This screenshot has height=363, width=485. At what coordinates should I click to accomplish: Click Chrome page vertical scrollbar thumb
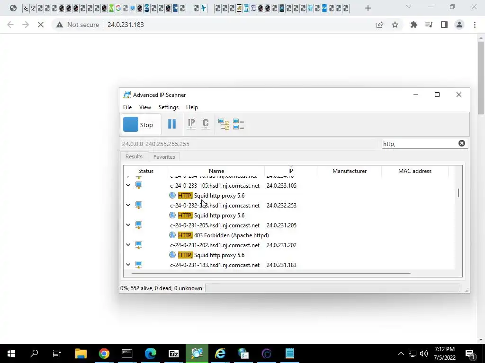pyautogui.click(x=481, y=78)
